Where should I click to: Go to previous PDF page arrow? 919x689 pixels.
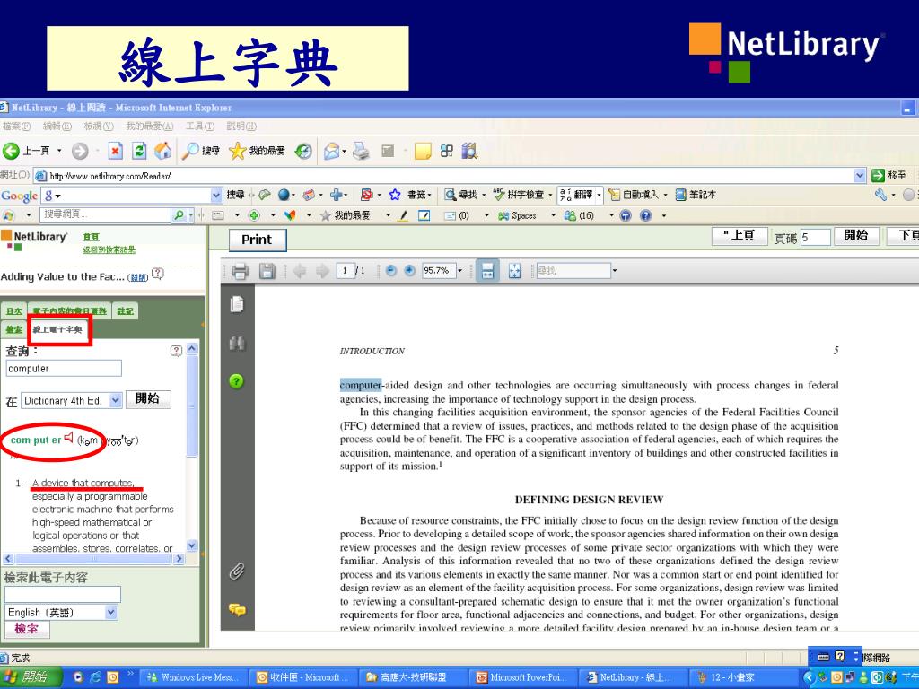299,271
